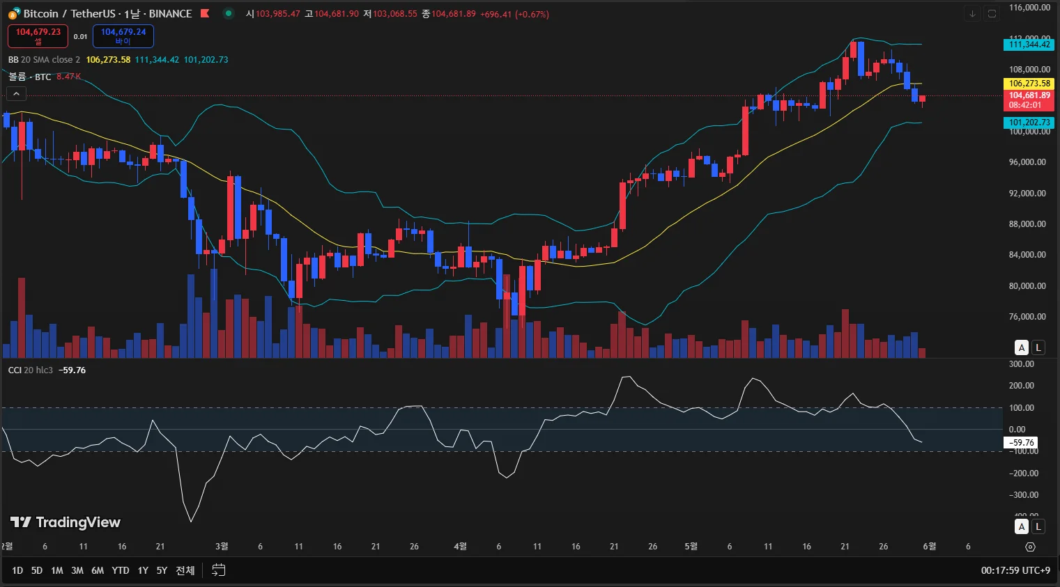Click the 4월 label on time axis
This screenshot has height=587, width=1060.
coord(460,547)
